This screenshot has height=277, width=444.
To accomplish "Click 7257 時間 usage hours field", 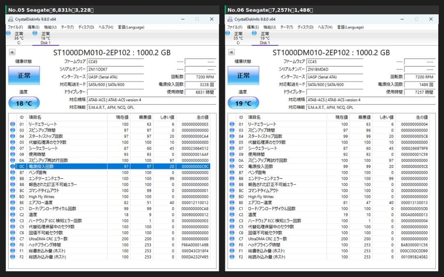I will pos(420,92).
